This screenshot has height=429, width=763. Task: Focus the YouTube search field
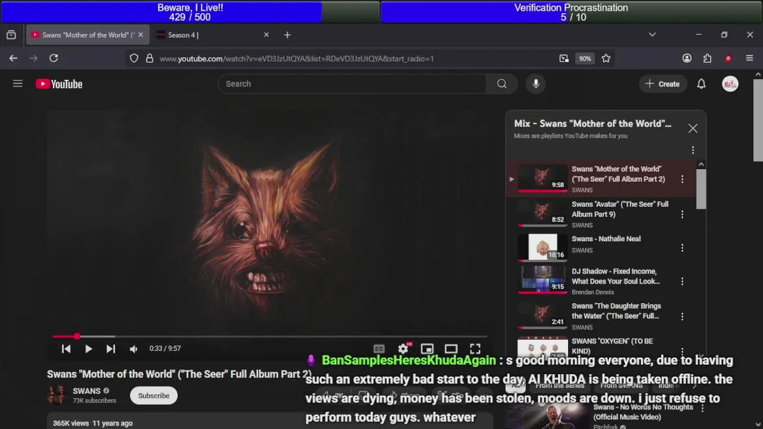click(352, 84)
